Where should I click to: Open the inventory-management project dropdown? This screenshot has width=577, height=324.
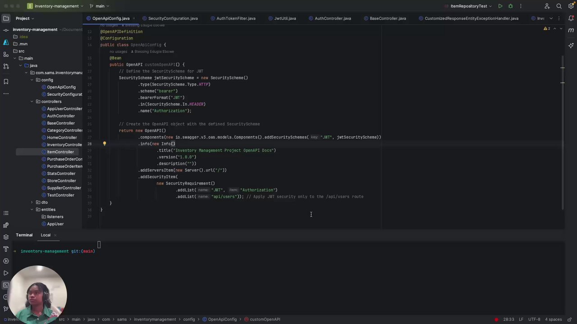click(x=55, y=6)
